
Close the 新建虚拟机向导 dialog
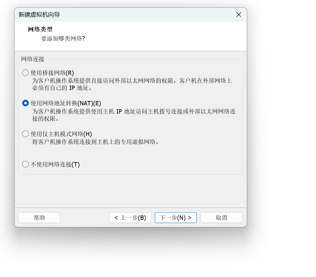239,14
